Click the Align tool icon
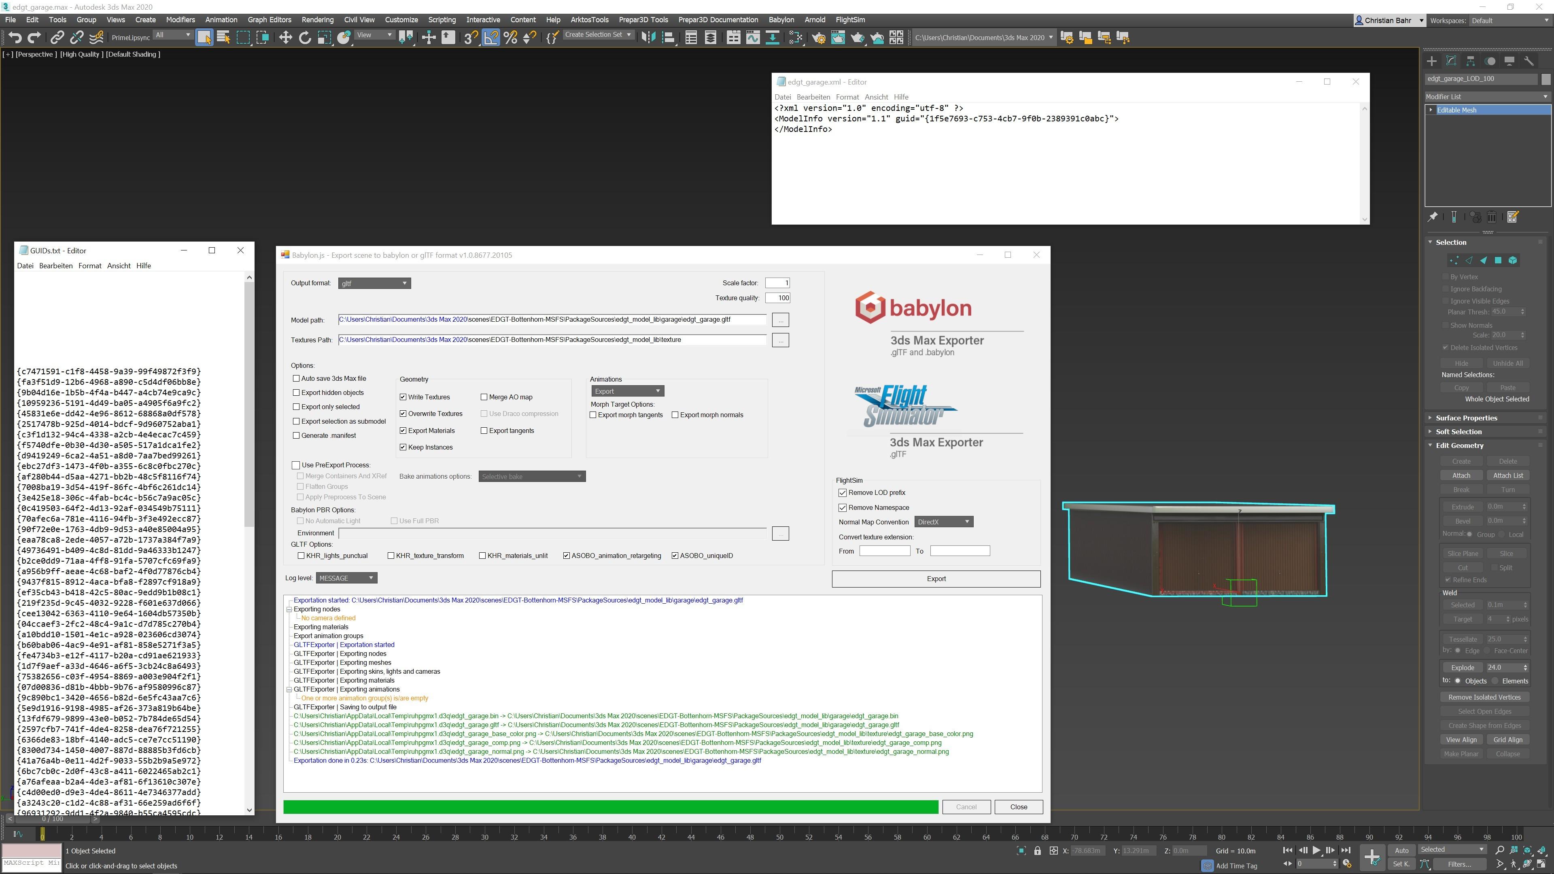 [669, 37]
